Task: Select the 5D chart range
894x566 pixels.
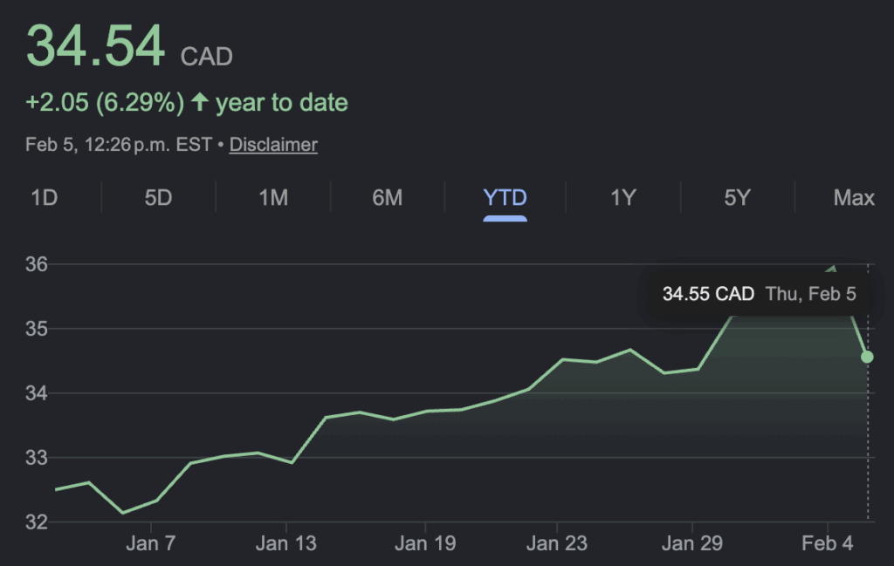Action: point(158,198)
